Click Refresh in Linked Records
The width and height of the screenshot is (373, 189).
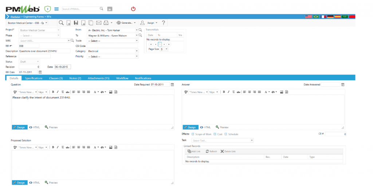coord(211,151)
